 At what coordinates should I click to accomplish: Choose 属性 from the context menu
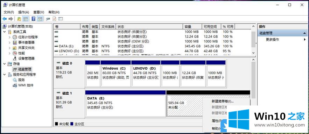pos(217,121)
